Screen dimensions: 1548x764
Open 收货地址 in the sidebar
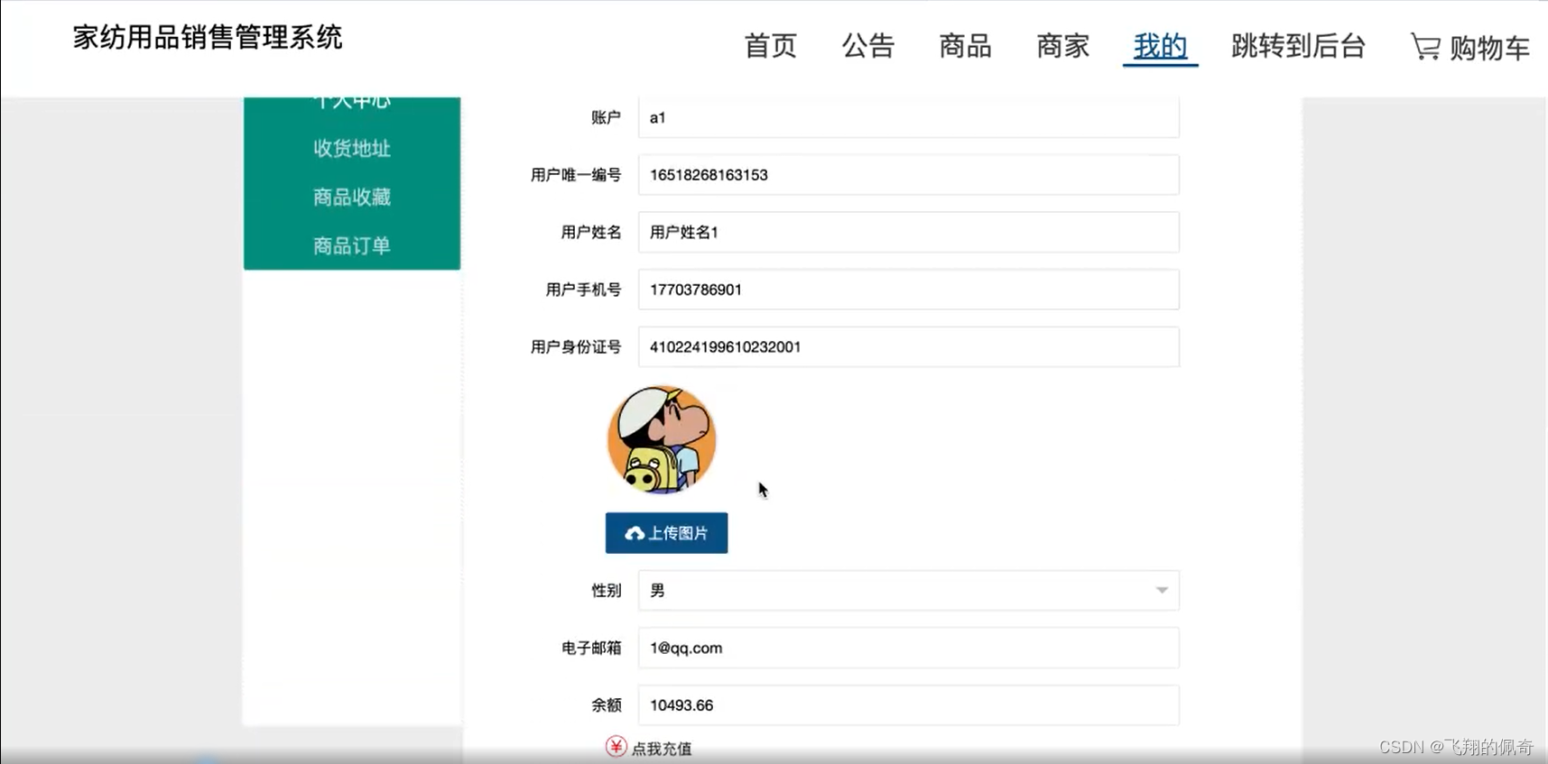352,149
